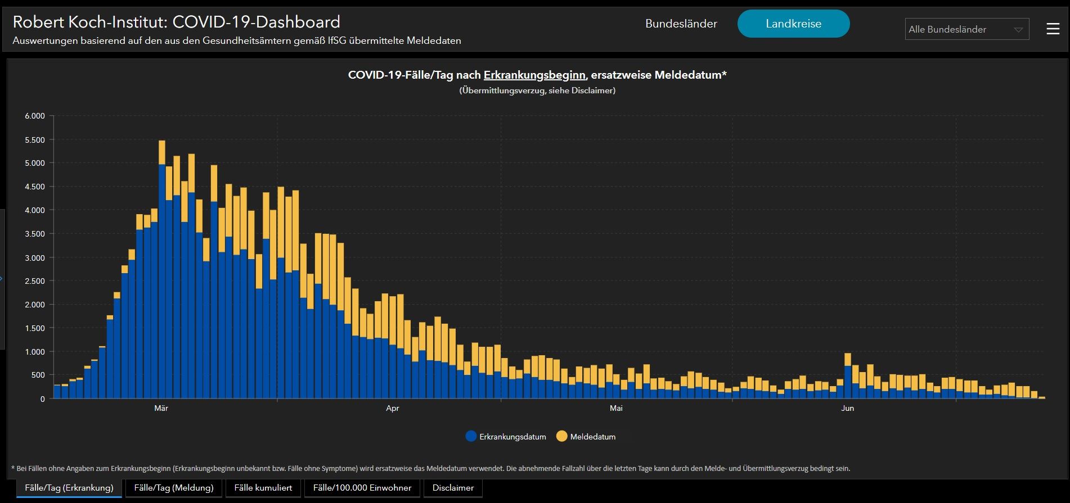Click the triangle arrow in the Bundesländer selector

tap(1018, 30)
